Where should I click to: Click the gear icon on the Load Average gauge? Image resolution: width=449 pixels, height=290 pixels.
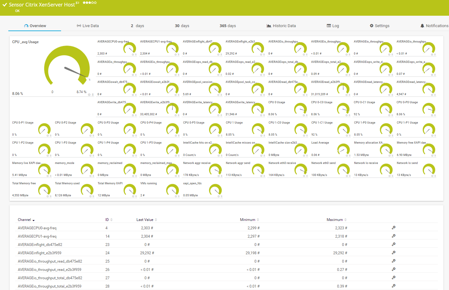347,156
